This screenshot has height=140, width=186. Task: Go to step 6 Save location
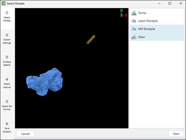(x=7, y=127)
